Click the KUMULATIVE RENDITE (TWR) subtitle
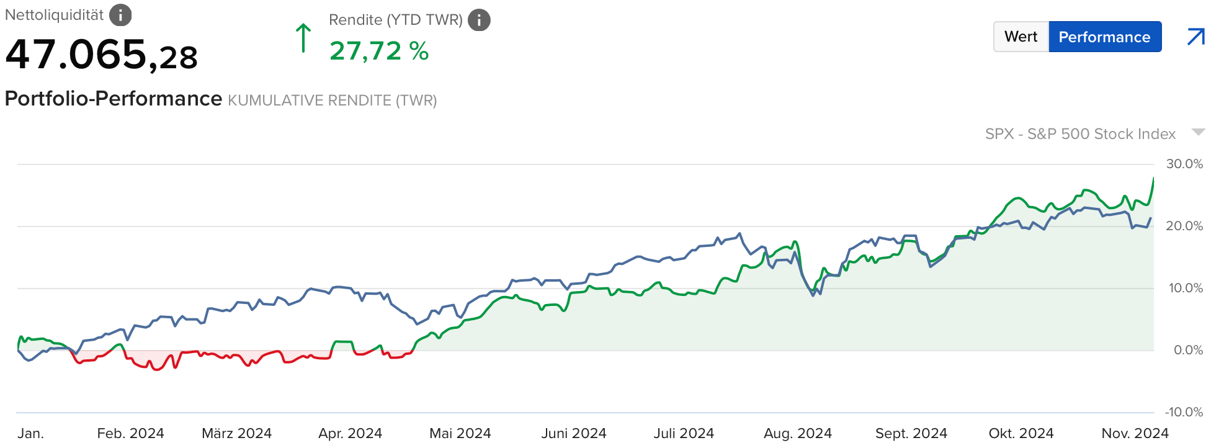The height and width of the screenshot is (448, 1211). 332,101
